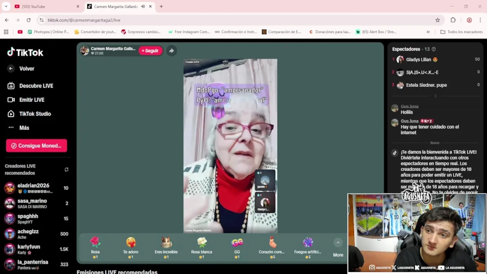This screenshot has height=274, width=487.
Task: Open acheglzz live creator
Action: [x=37, y=234]
